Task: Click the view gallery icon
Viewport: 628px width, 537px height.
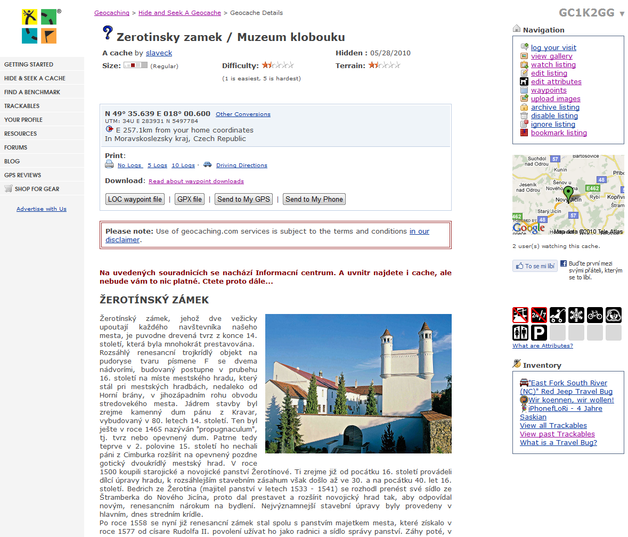Action: click(524, 56)
